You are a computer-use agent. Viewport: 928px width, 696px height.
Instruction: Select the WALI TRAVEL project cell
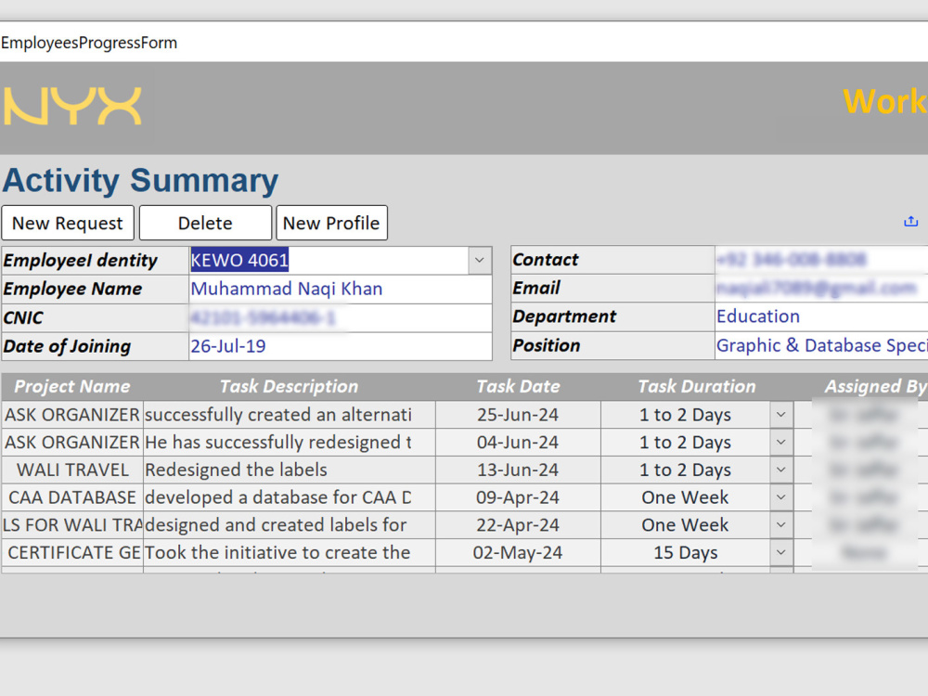coord(72,470)
